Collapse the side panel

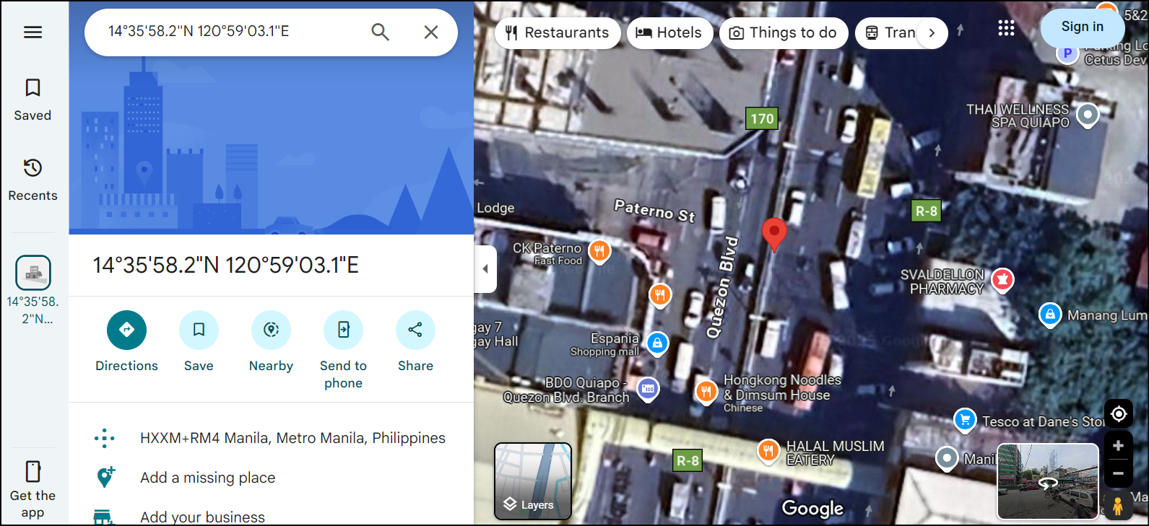point(485,268)
